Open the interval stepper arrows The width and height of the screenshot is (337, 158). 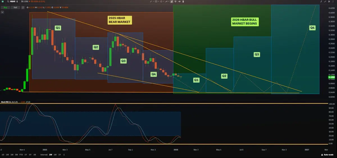point(64,155)
